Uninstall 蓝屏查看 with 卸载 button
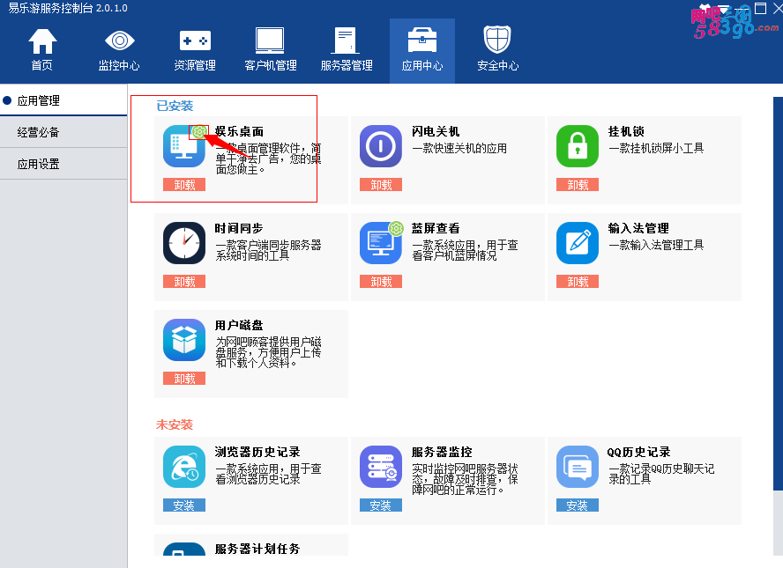Screen dimensions: 783x568 381,282
